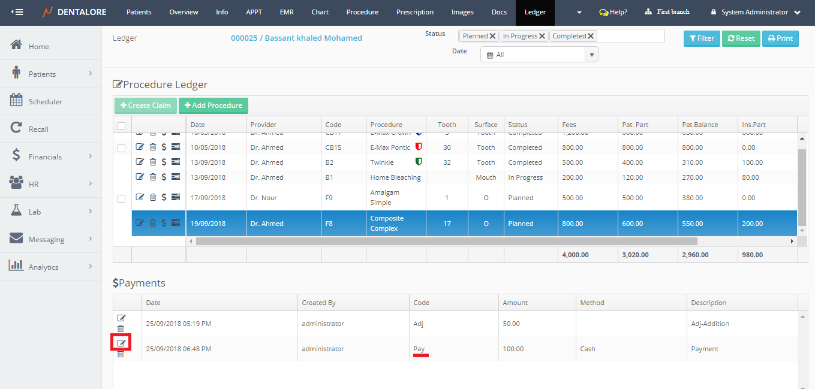The width and height of the screenshot is (815, 389).
Task: Open the Chart tab
Action: pos(320,12)
